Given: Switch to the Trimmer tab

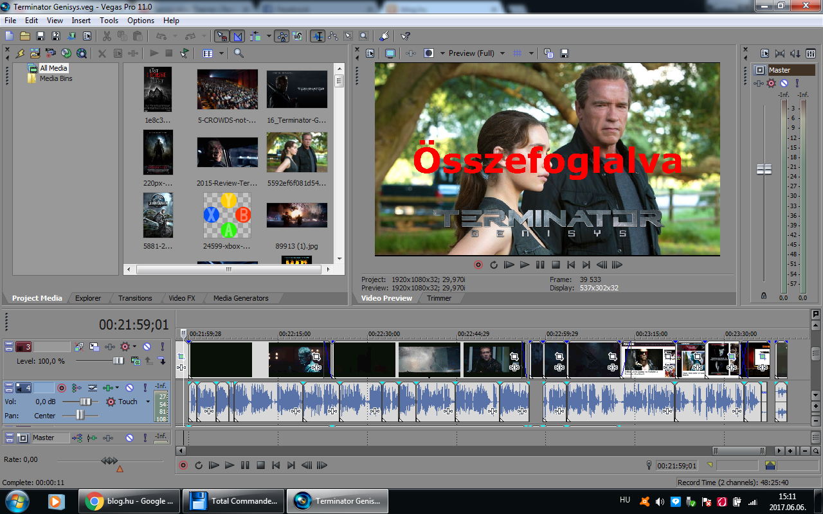Looking at the screenshot, I should pyautogui.click(x=439, y=298).
